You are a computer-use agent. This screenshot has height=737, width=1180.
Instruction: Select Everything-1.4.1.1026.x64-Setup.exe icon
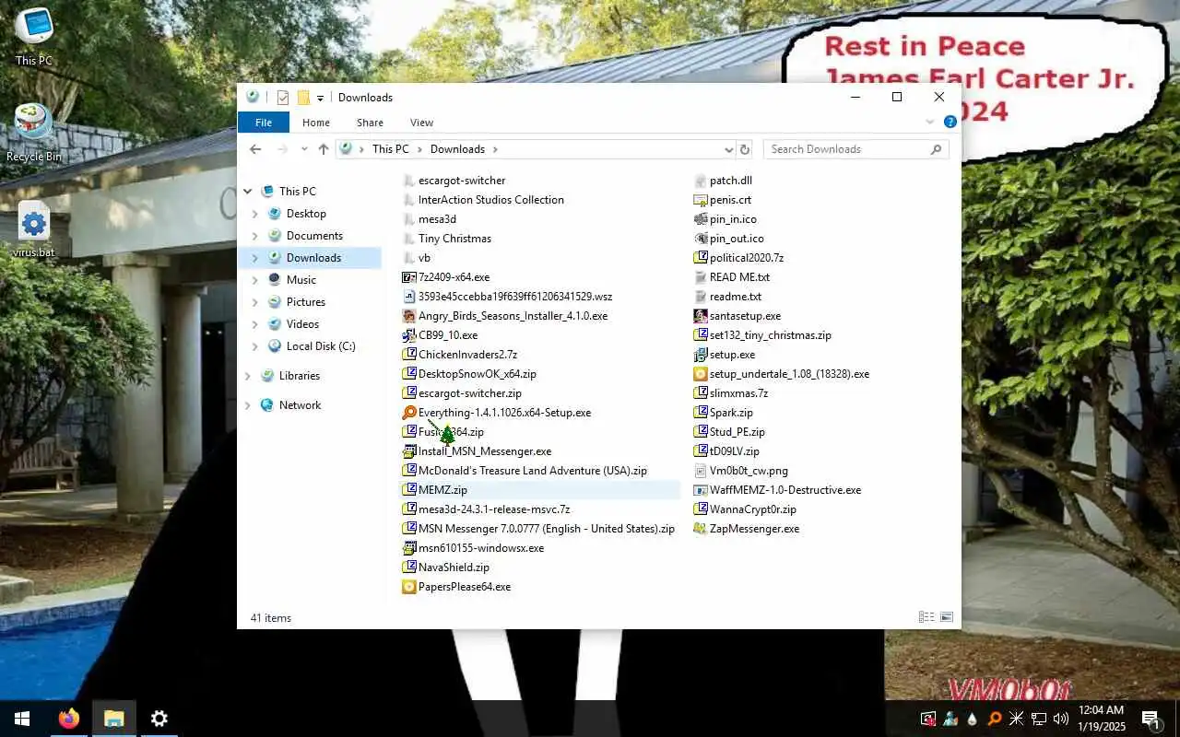[409, 413]
